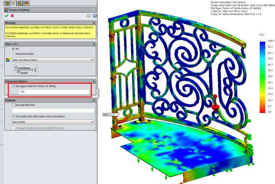Screen dimensions: 275x184
Task: Open the DisplayManager color wheel tab
Action: coord(26,3)
